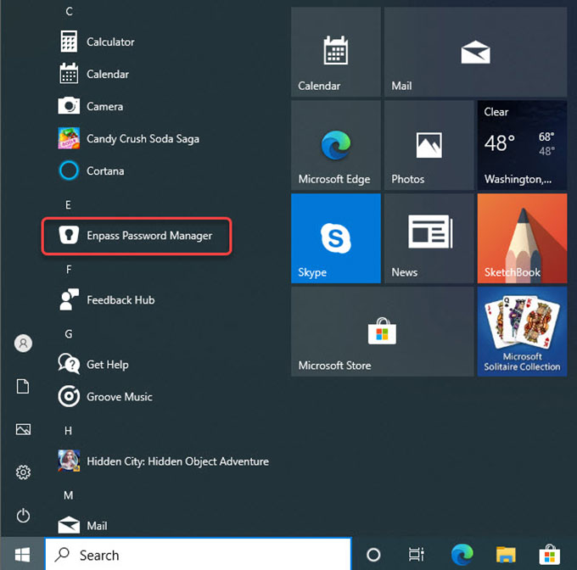Open the Microsoft Edge tile
The image size is (577, 570).
point(336,145)
